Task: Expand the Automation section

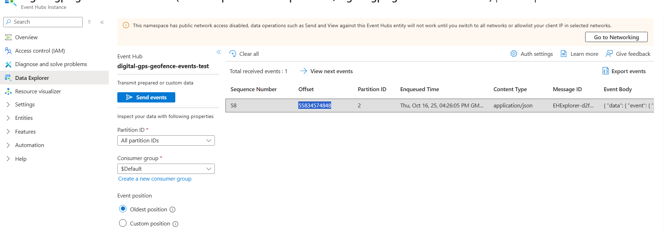Action: tap(8, 145)
